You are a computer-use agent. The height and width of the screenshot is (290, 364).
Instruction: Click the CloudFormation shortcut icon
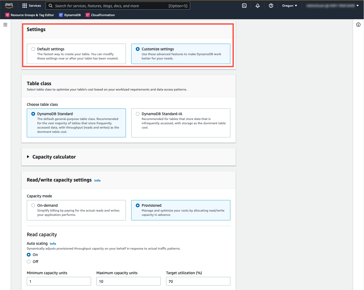(x=88, y=15)
